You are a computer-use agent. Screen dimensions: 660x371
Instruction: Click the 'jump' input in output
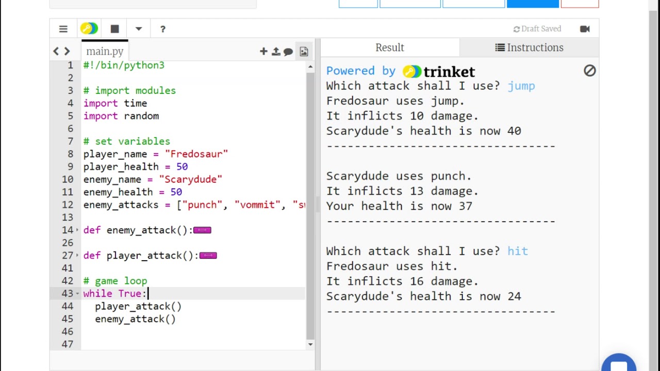pyautogui.click(x=521, y=86)
